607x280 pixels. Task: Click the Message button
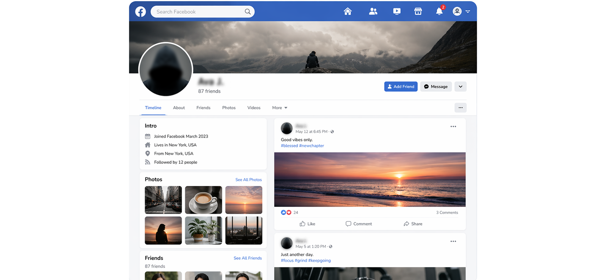point(436,87)
